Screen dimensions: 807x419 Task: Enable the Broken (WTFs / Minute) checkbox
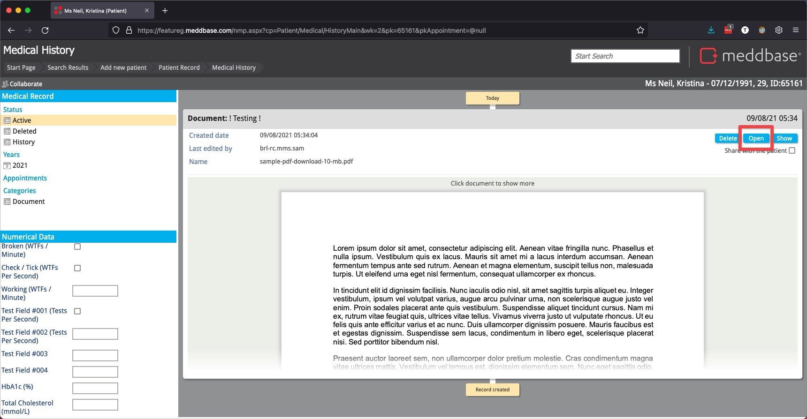77,247
